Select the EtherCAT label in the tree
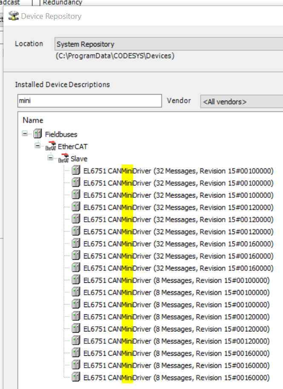The width and height of the screenshot is (283, 389). coord(72,146)
